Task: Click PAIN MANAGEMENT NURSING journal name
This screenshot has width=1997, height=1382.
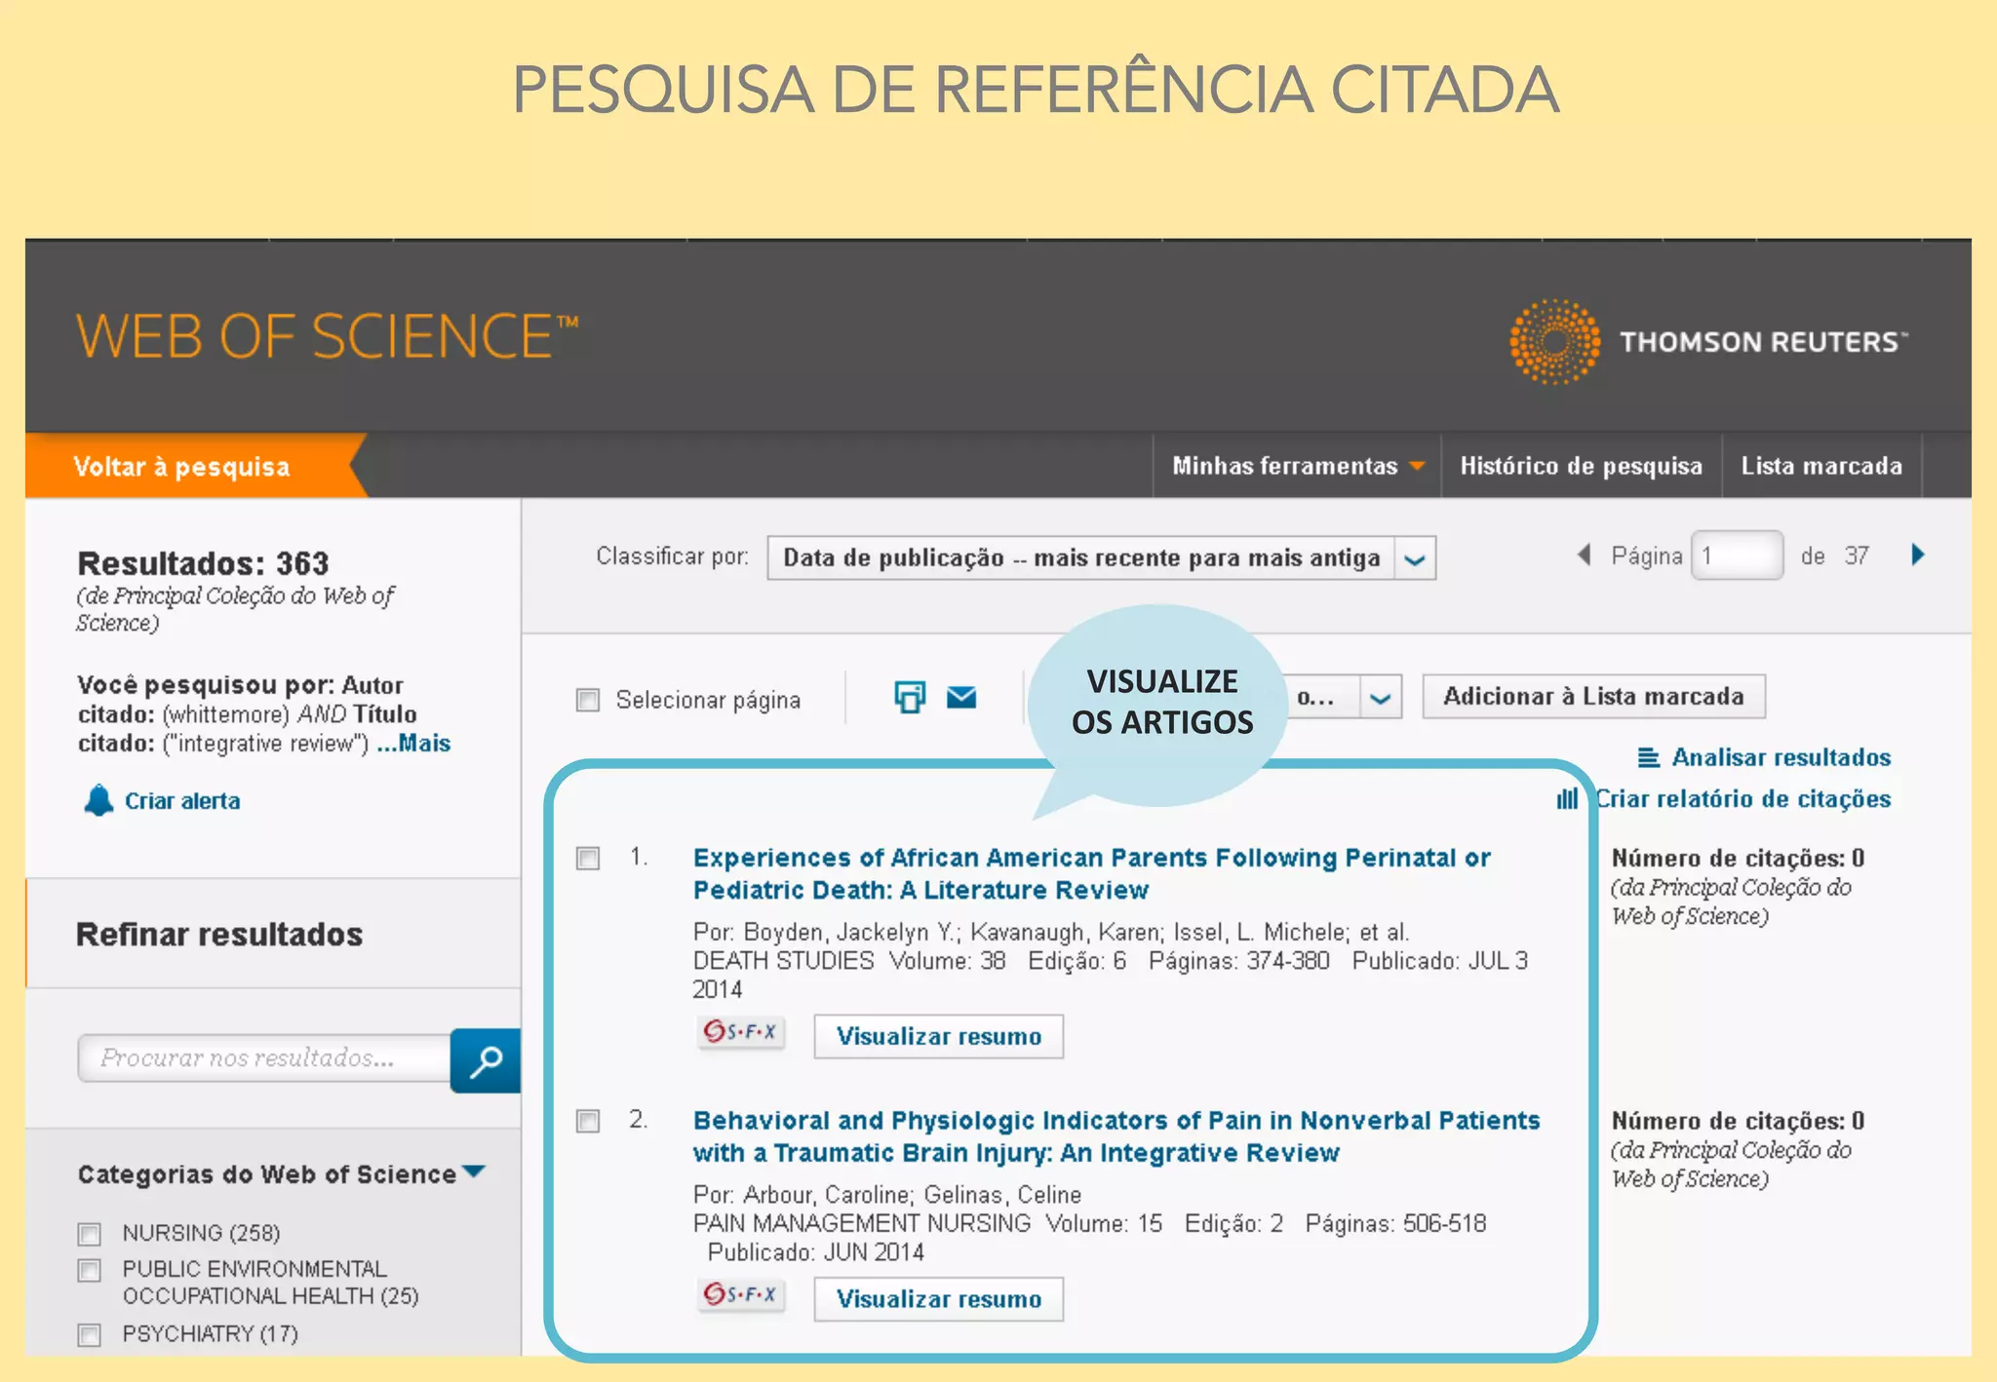Action: (862, 1224)
